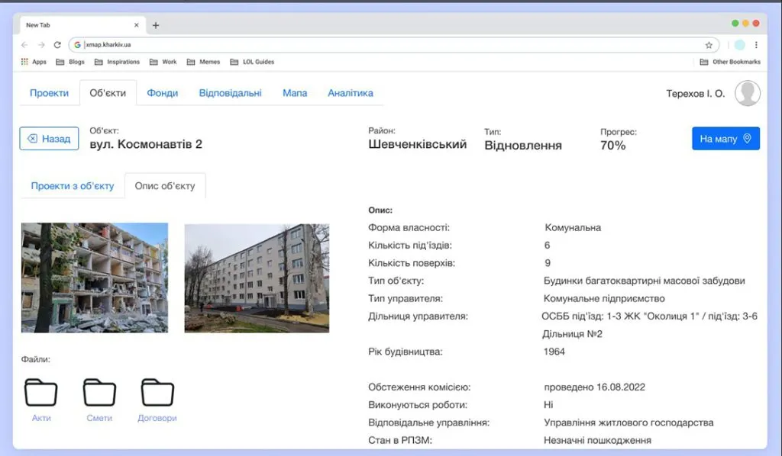
Task: Open the Аналітика section
Action: click(350, 92)
